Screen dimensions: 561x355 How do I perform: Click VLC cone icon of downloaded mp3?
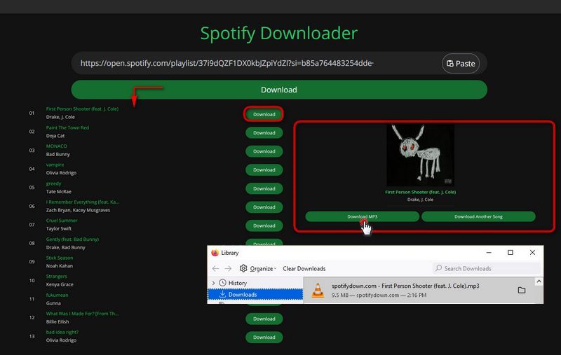318,290
